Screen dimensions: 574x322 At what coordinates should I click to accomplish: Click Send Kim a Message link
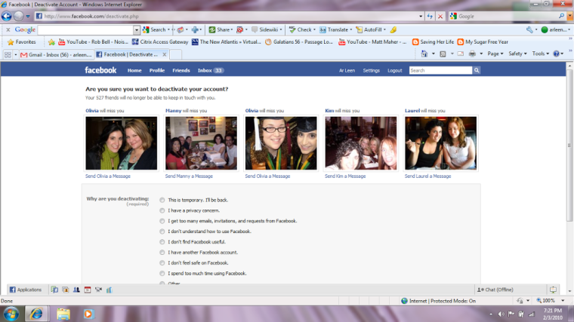pos(345,176)
